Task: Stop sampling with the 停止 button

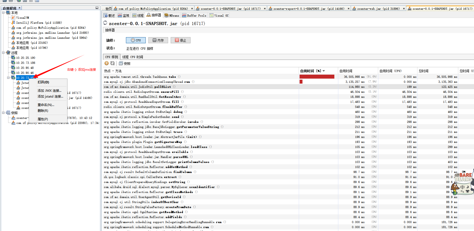Action: [180, 40]
